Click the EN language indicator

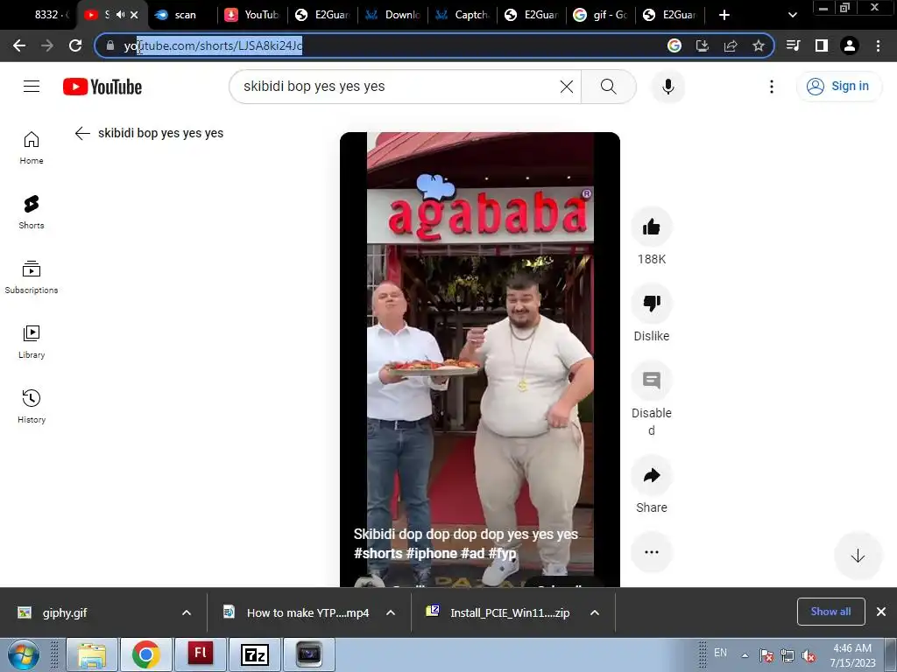click(720, 653)
